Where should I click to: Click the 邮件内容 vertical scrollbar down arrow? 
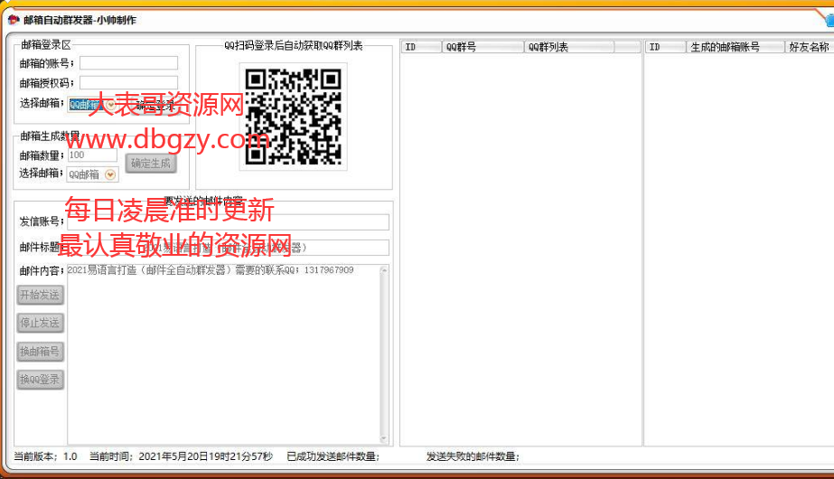pos(384,439)
